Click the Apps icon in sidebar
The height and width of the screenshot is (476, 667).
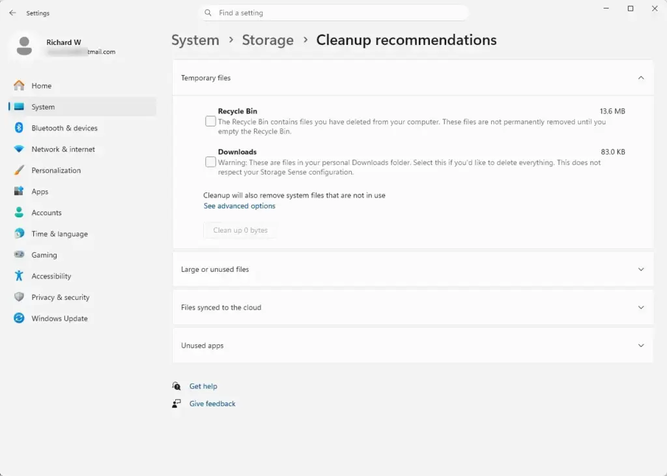point(19,191)
